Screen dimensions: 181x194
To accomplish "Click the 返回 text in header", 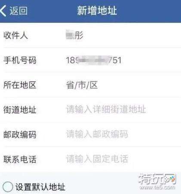I will [x=18, y=11].
